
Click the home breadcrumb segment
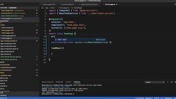(x=52, y=8)
